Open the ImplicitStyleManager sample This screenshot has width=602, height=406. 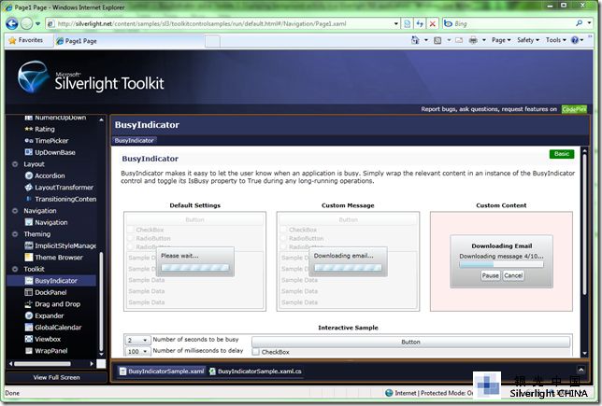click(65, 246)
